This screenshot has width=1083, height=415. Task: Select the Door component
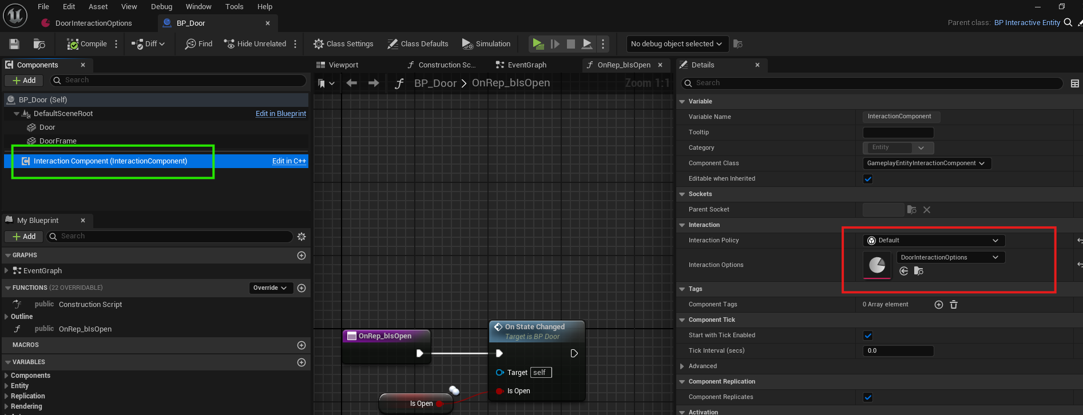(x=47, y=127)
